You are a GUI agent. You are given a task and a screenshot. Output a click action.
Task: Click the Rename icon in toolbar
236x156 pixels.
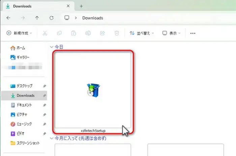click(88, 33)
